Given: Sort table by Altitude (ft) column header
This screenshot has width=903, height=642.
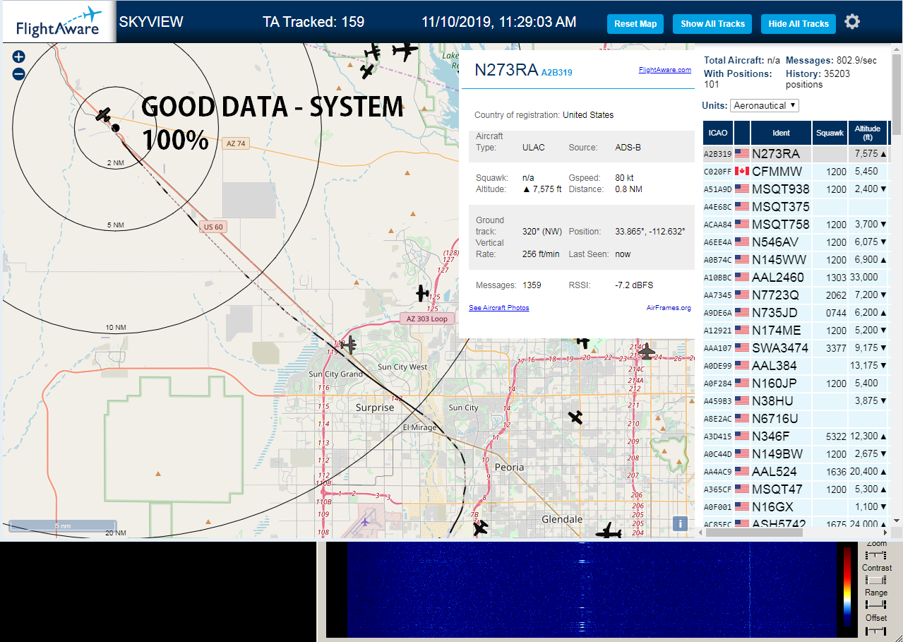Looking at the screenshot, I should (868, 133).
